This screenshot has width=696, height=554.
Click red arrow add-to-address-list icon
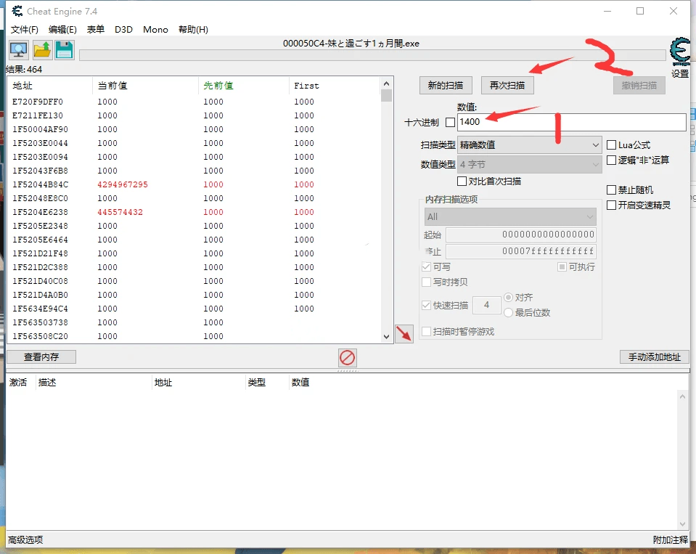[404, 334]
